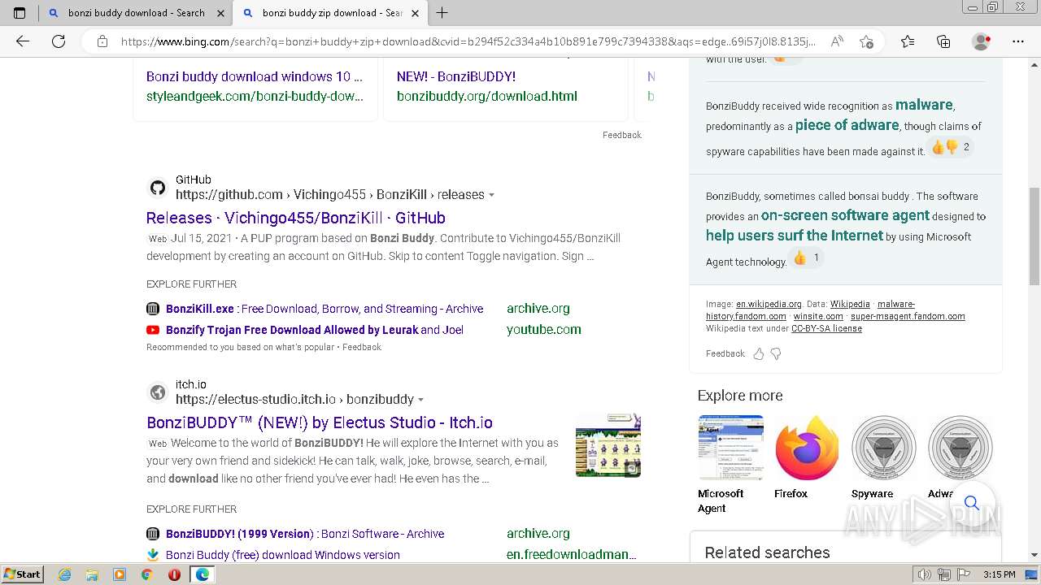Viewport: 1041px width, 585px height.
Task: Open Windows Start menu
Action: [x=23, y=574]
